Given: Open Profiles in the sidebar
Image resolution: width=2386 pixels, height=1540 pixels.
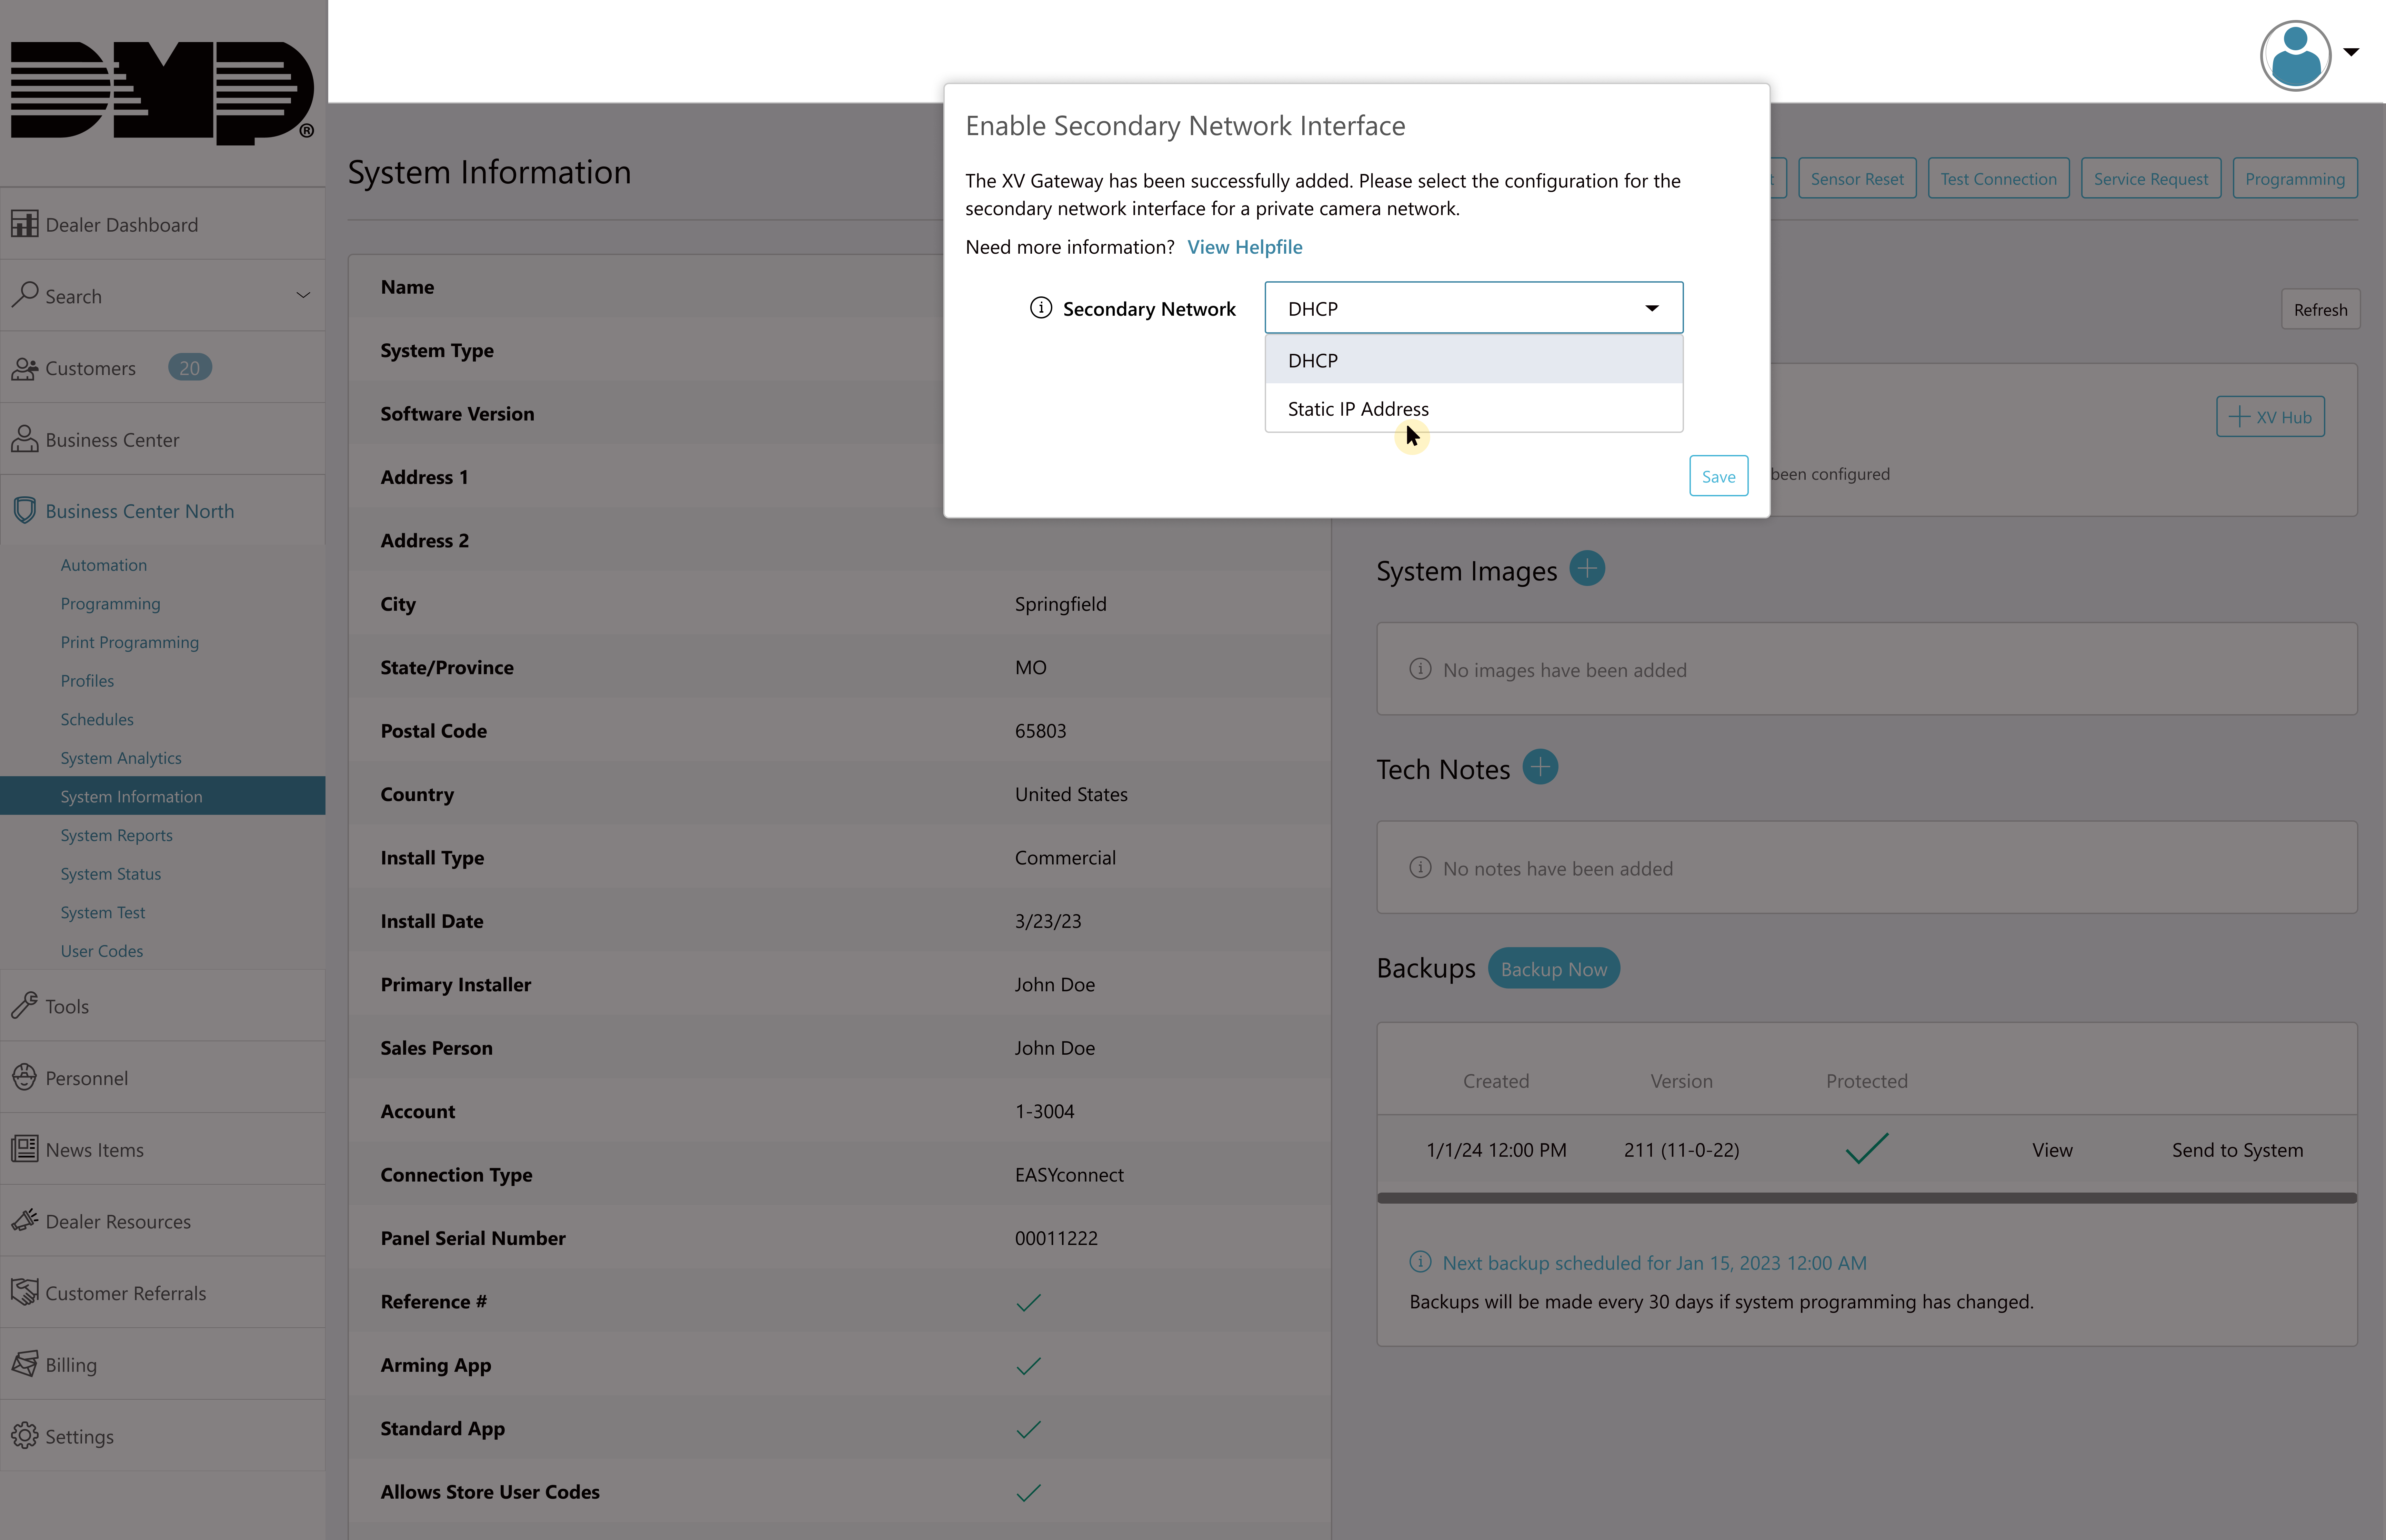Looking at the screenshot, I should pyautogui.click(x=87, y=681).
